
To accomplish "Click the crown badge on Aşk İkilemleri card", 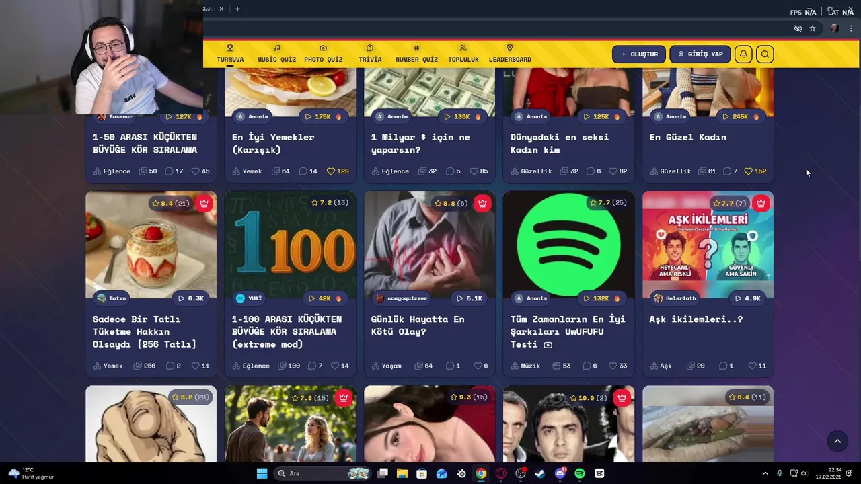I will coord(761,203).
